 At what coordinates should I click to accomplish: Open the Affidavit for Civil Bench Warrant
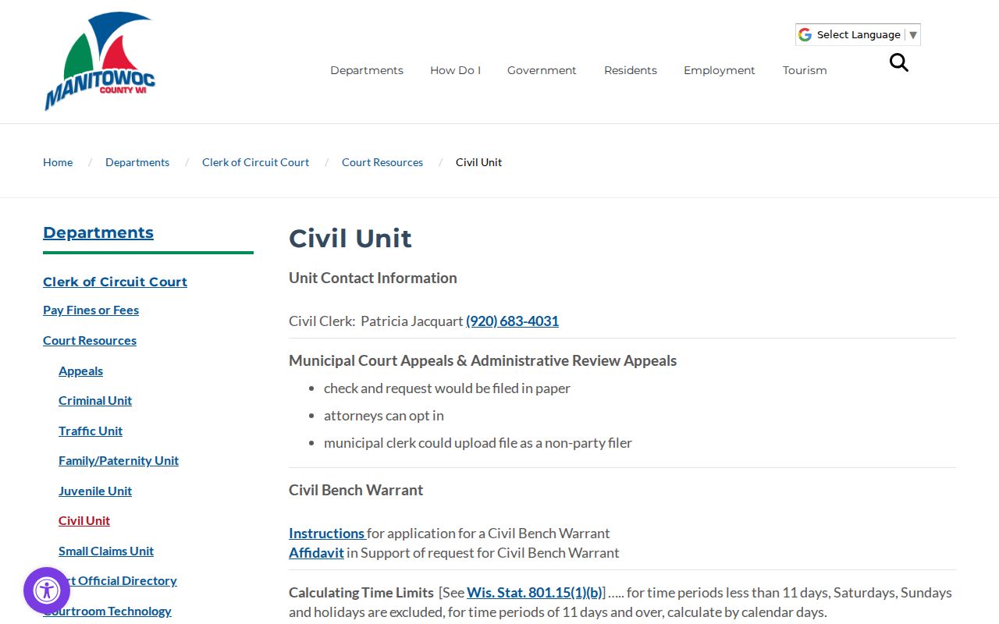[316, 553]
